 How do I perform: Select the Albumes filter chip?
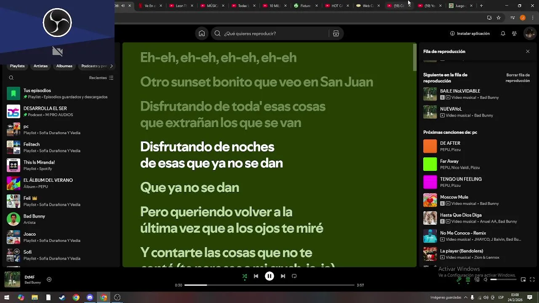tap(64, 66)
